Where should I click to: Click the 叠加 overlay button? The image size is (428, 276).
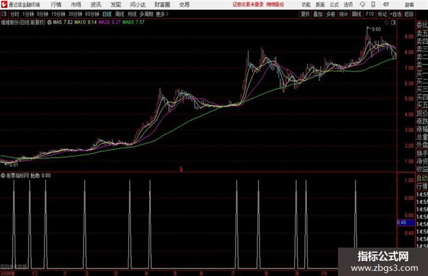(x=318, y=14)
